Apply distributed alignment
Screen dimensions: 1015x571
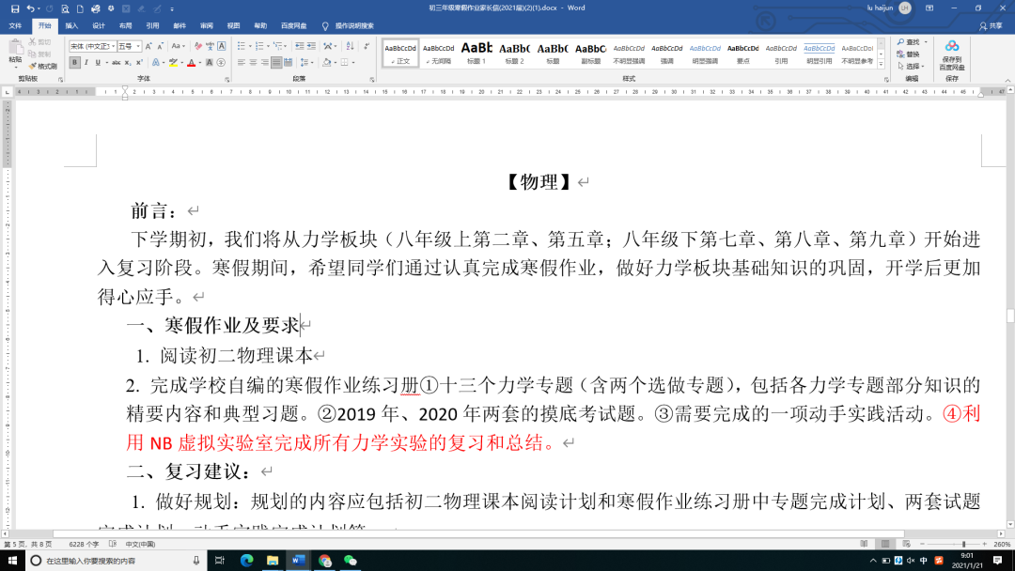click(x=289, y=63)
